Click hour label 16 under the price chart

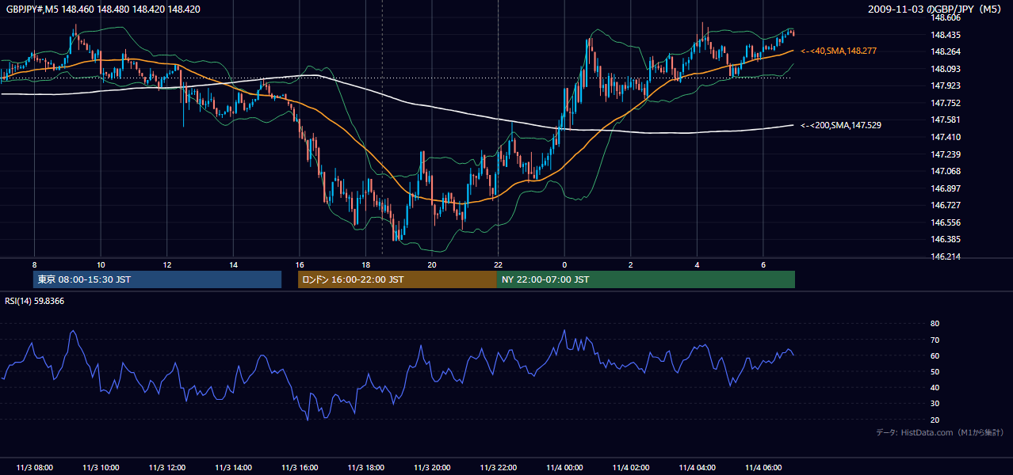[x=299, y=264]
